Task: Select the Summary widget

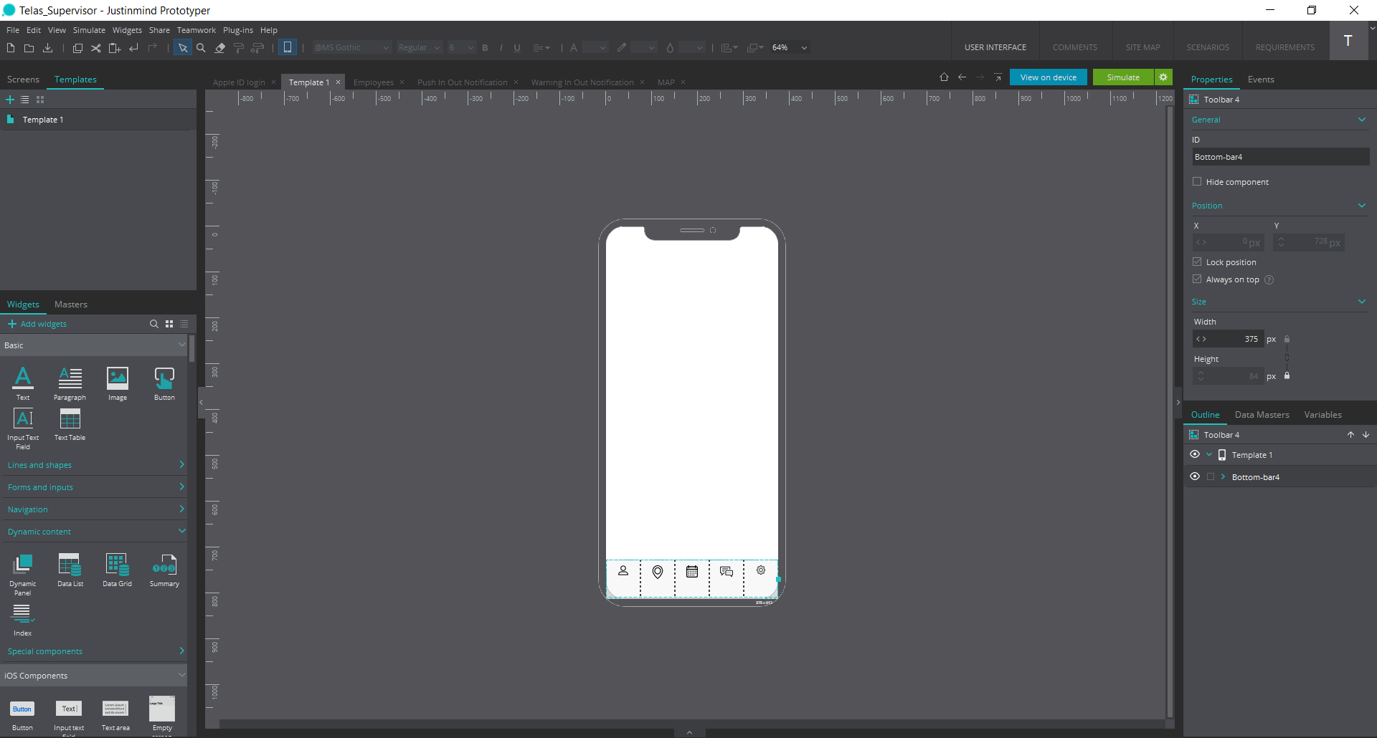Action: [x=164, y=566]
